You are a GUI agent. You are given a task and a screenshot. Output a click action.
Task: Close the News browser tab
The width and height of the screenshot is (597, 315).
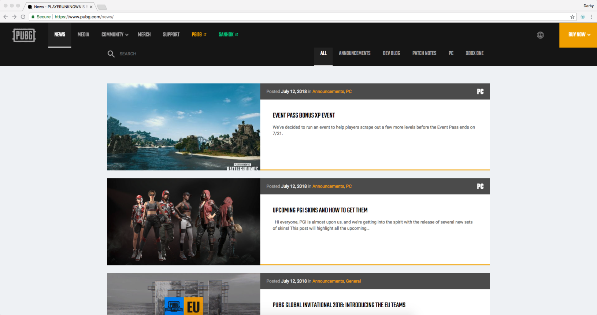[91, 7]
